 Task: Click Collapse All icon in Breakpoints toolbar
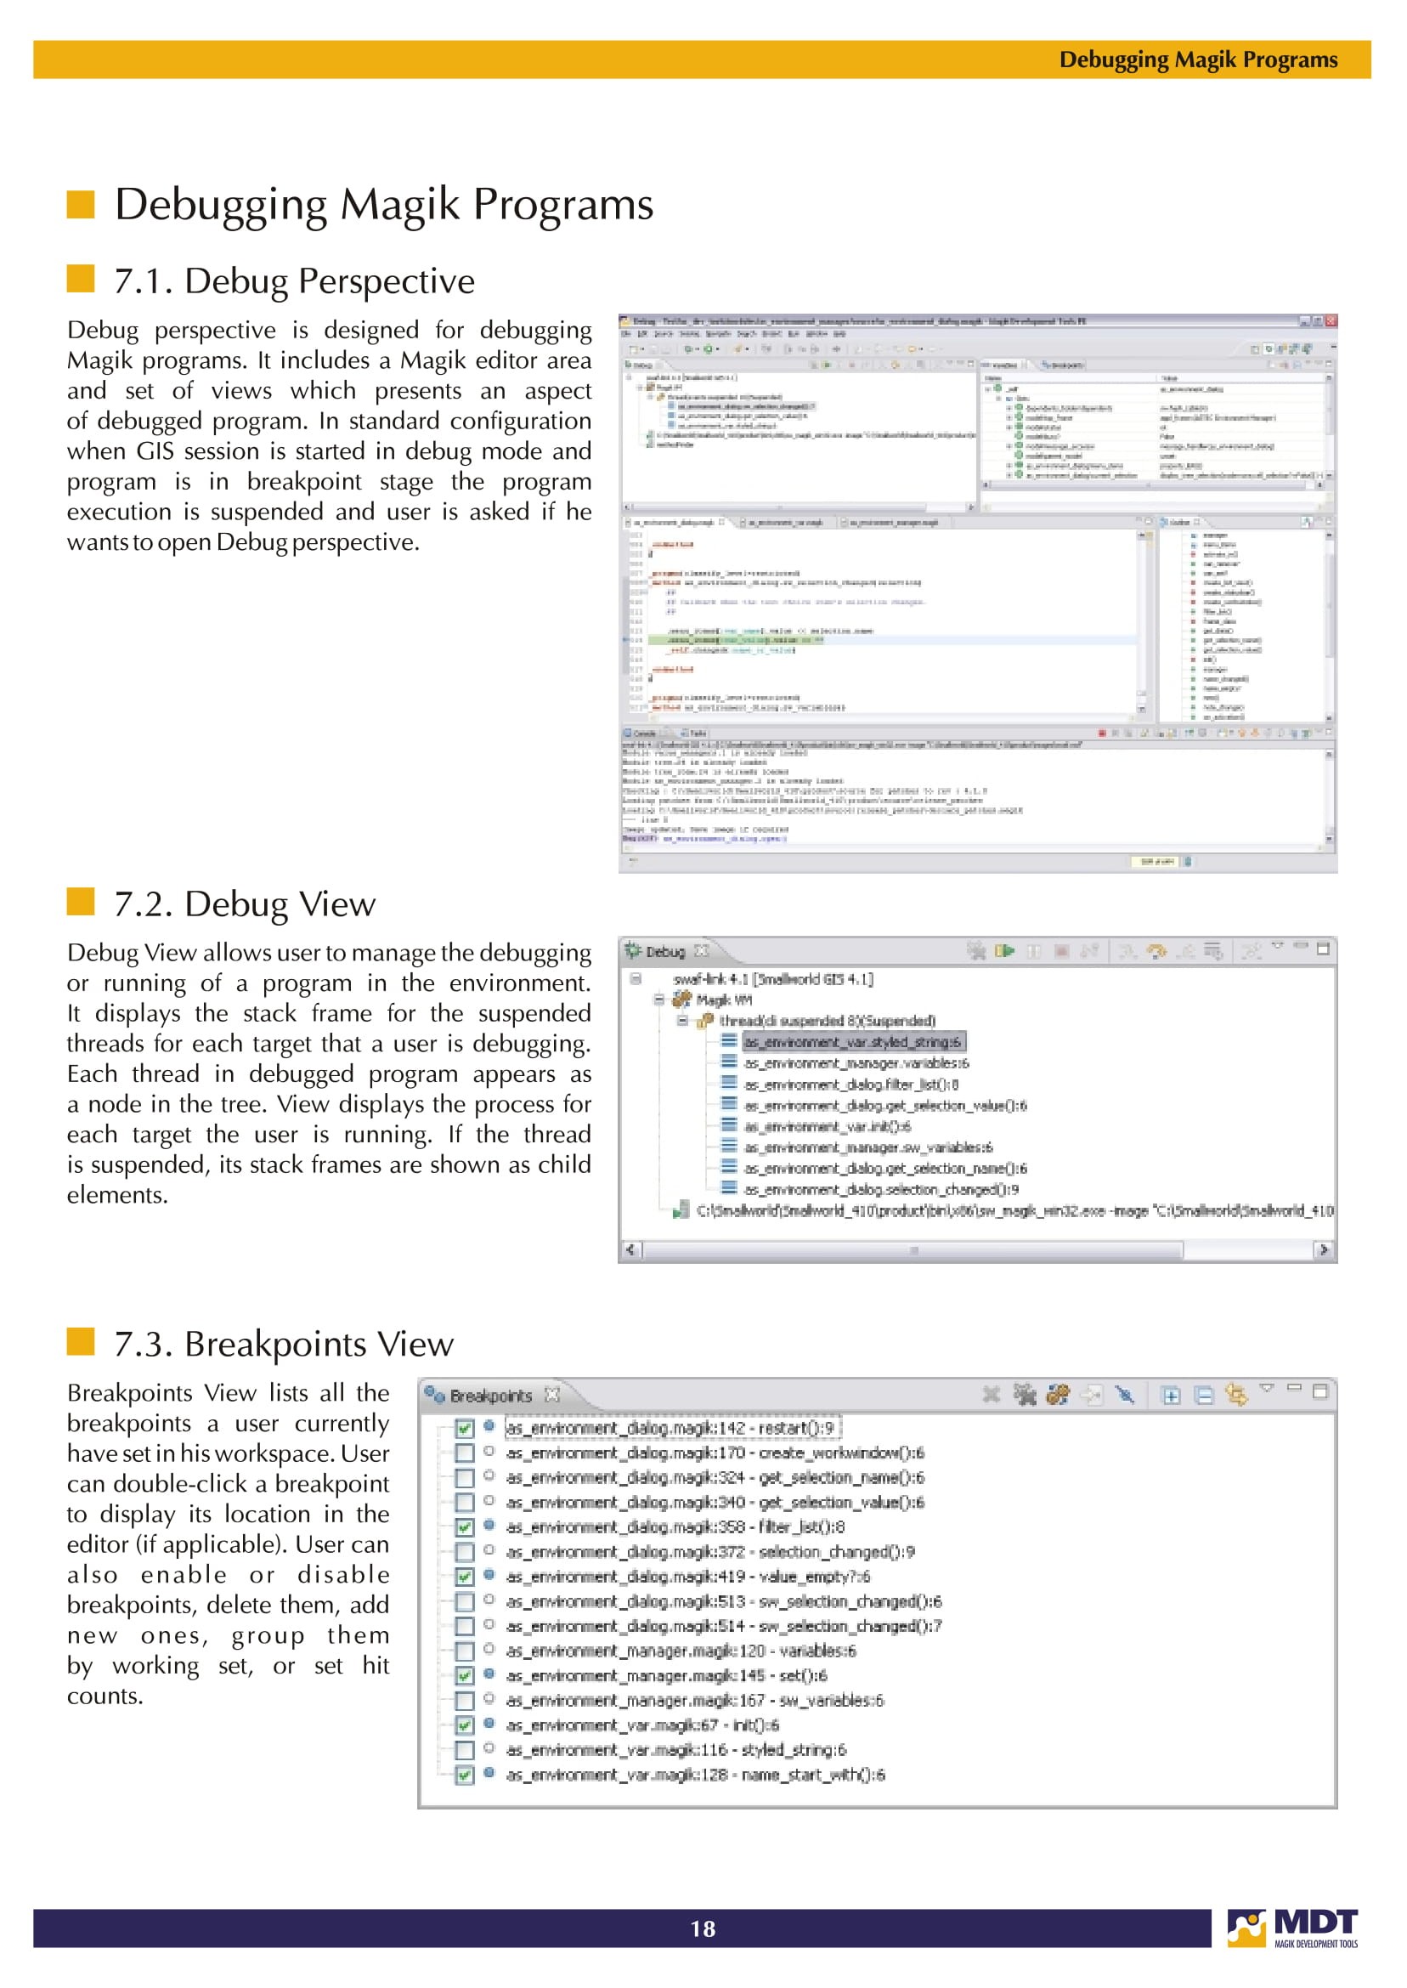1203,1395
